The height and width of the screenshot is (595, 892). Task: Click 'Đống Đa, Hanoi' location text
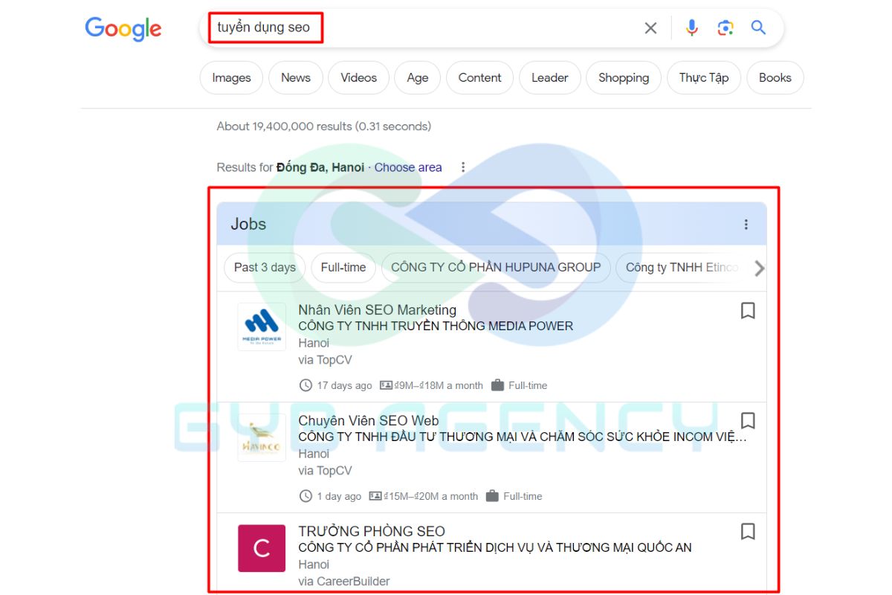(x=320, y=167)
